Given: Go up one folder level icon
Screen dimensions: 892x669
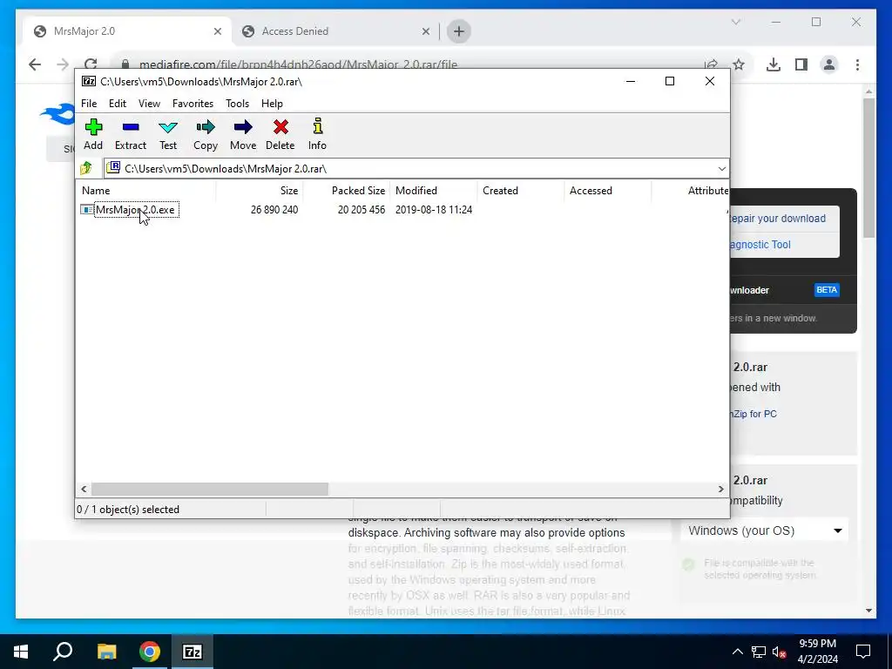Looking at the screenshot, I should [x=86, y=168].
